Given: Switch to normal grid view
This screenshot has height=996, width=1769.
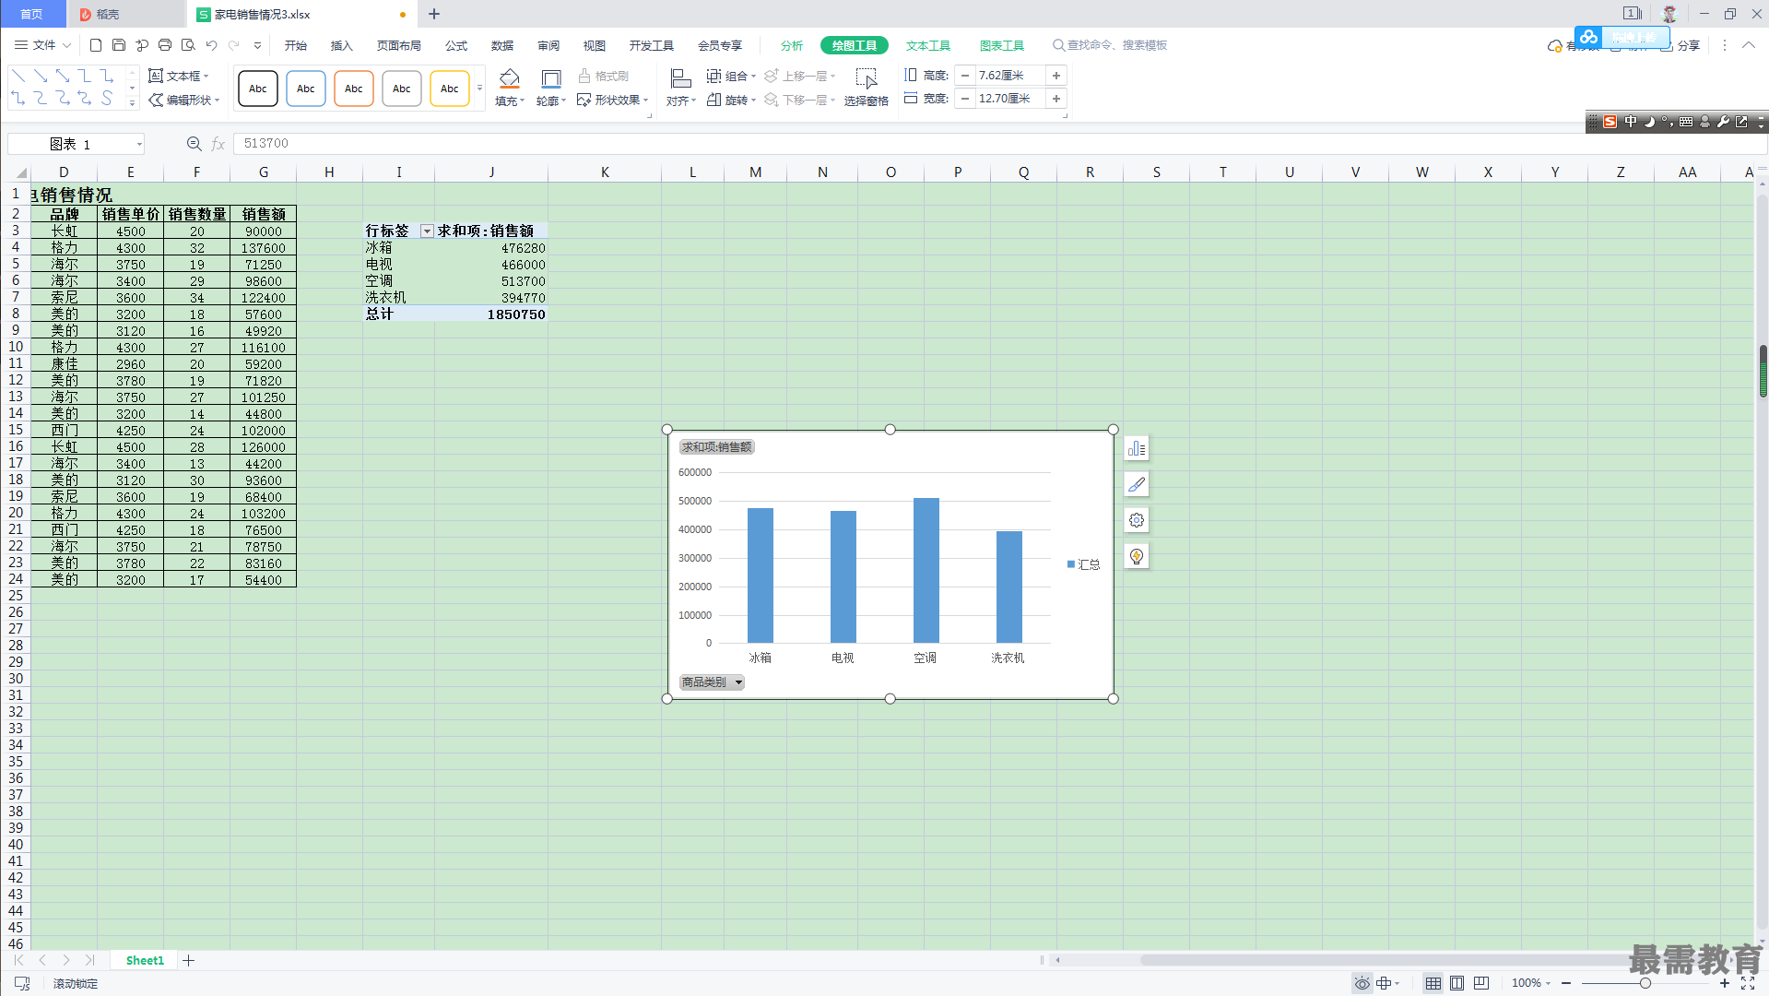Looking at the screenshot, I should pyautogui.click(x=1433, y=983).
